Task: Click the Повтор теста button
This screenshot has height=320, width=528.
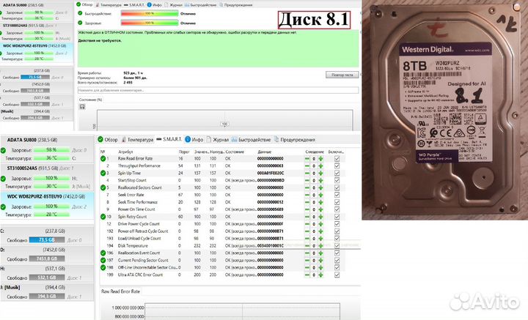Action: pyautogui.click(x=342, y=75)
